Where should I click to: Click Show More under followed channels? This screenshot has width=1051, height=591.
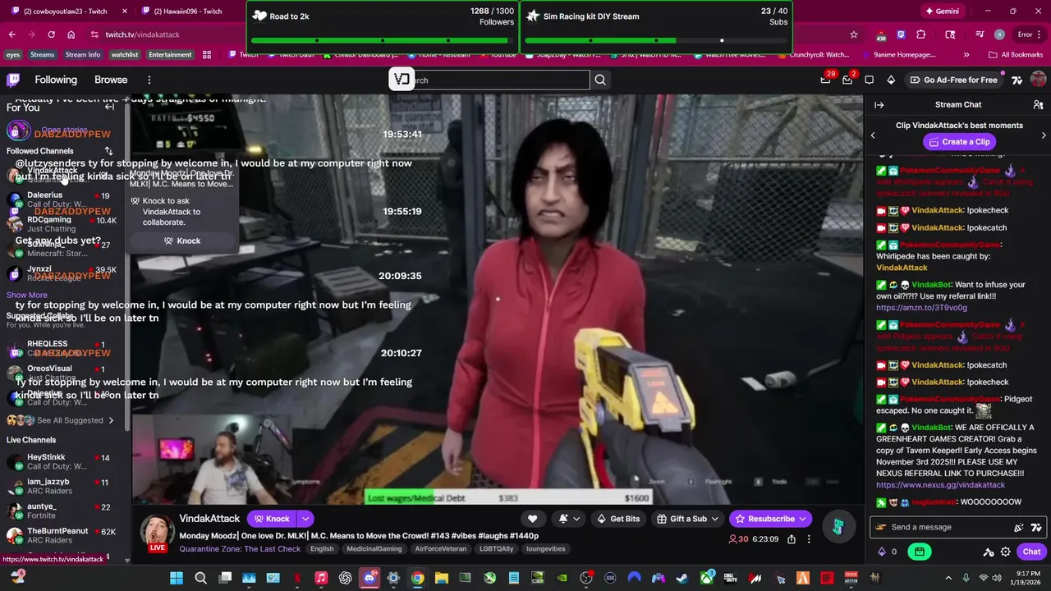[27, 295]
